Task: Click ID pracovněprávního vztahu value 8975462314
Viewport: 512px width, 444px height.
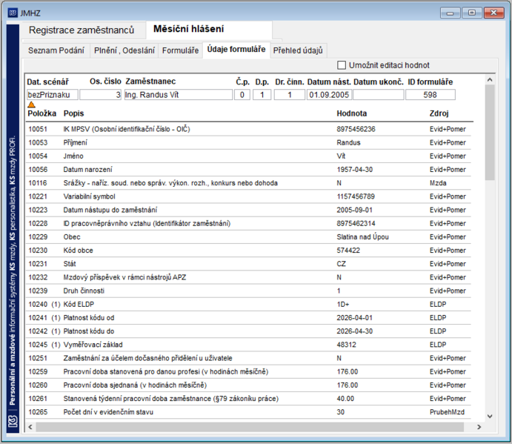Action: coord(356,223)
